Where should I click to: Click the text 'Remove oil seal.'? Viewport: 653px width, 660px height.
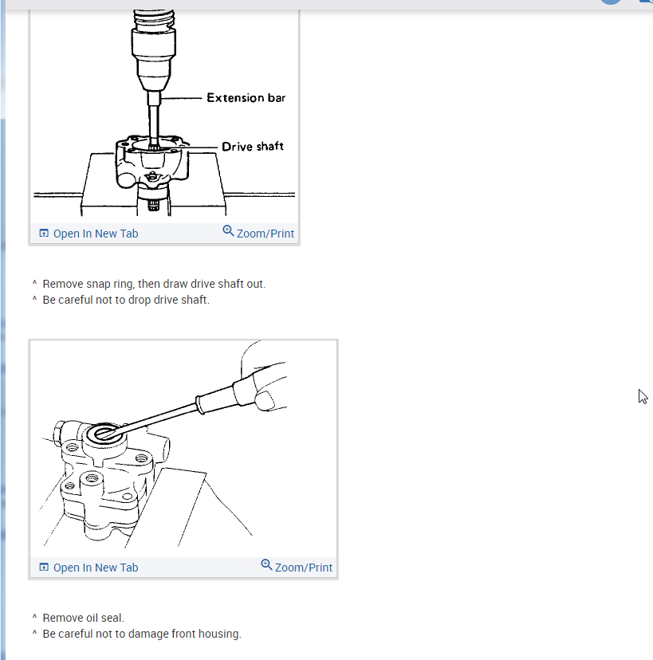click(x=84, y=618)
